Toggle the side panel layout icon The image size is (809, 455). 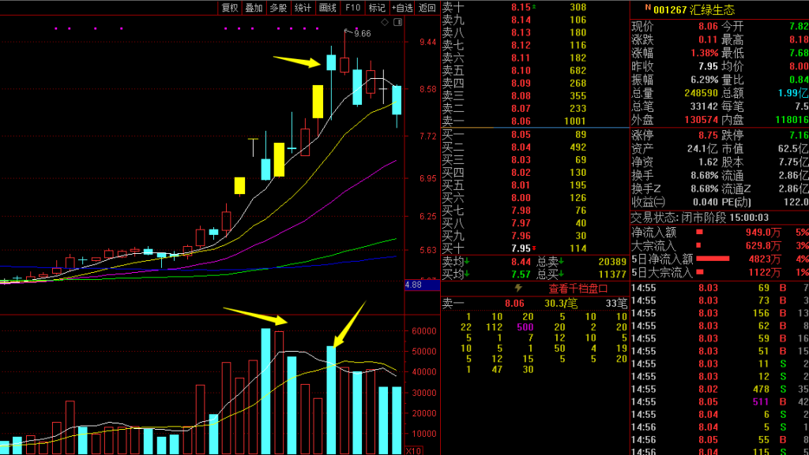397,22
